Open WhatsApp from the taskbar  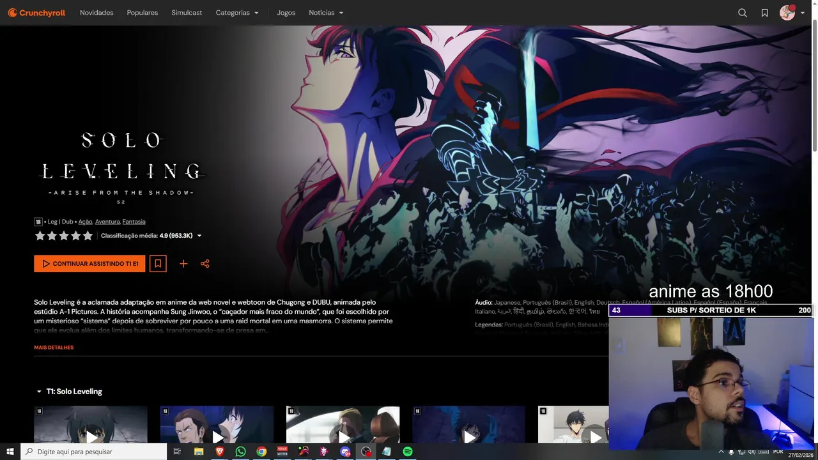pos(240,452)
